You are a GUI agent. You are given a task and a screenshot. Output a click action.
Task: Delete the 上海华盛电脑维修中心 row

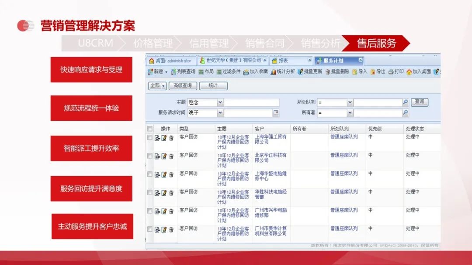(171, 175)
